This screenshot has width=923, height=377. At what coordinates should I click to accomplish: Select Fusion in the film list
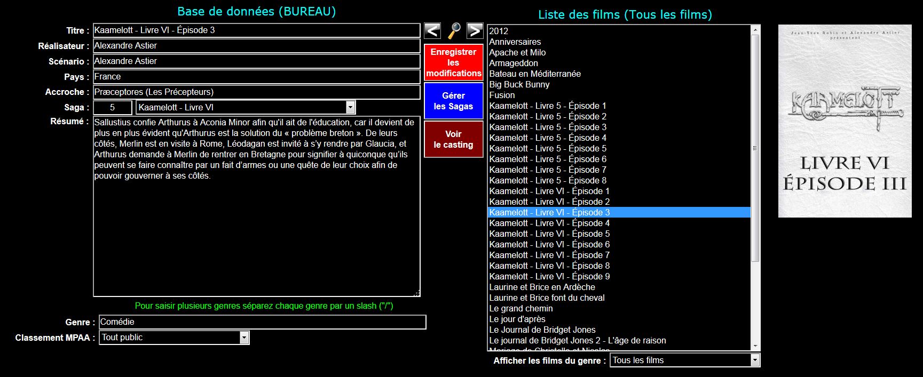(x=619, y=95)
